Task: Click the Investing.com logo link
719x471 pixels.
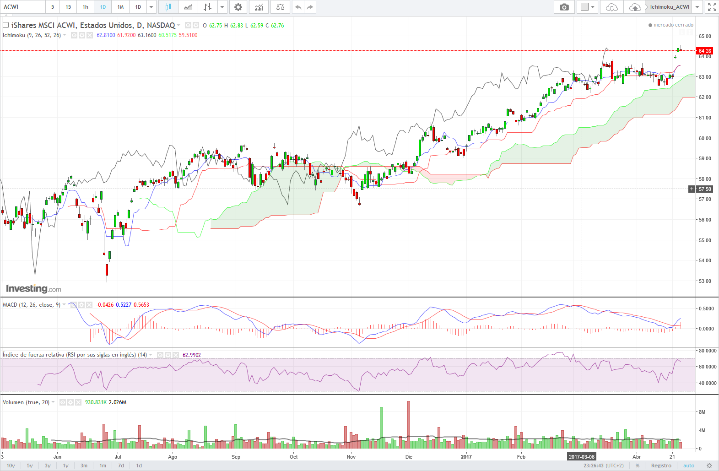Action: click(33, 289)
